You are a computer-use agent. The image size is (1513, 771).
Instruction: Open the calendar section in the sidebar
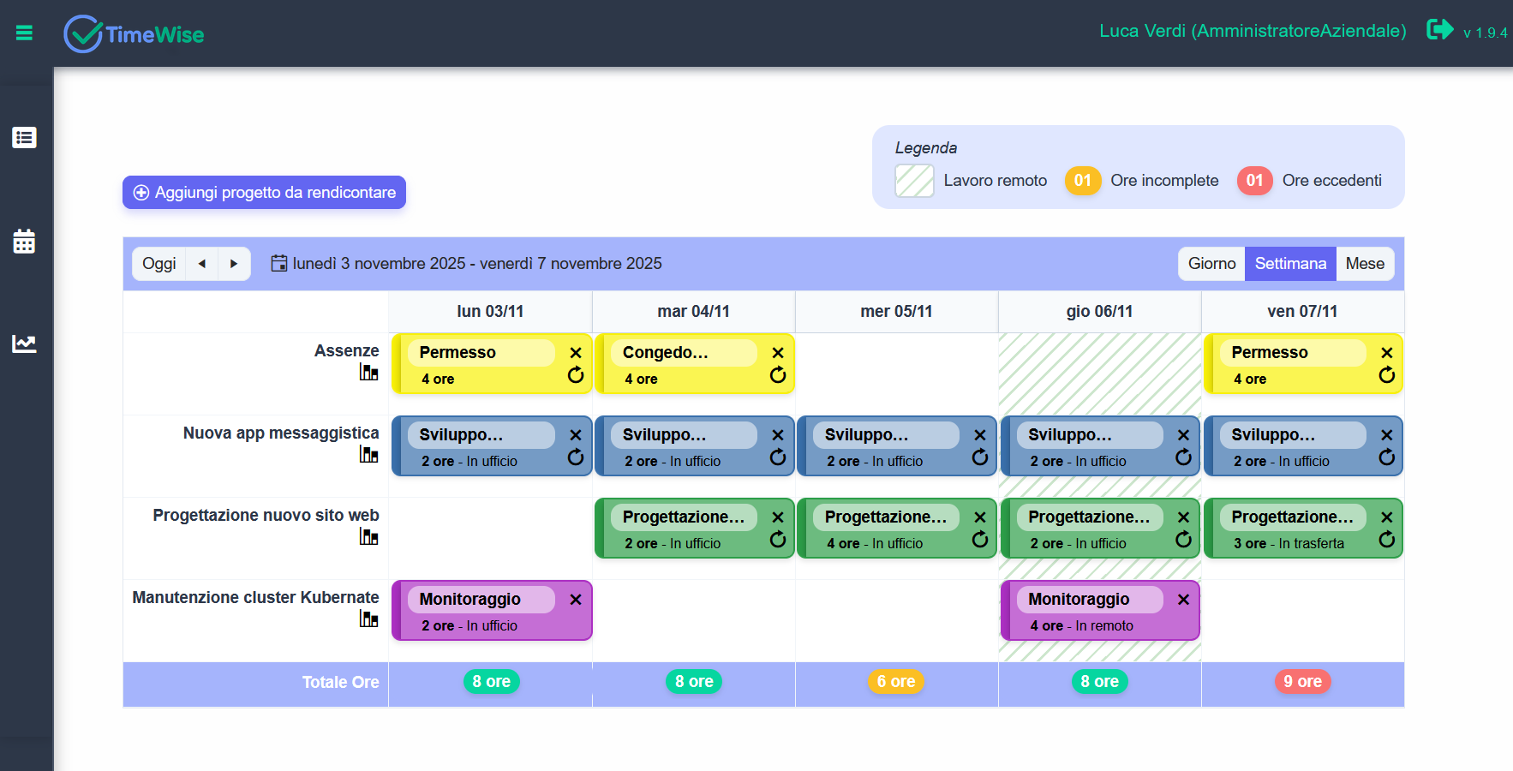25,241
